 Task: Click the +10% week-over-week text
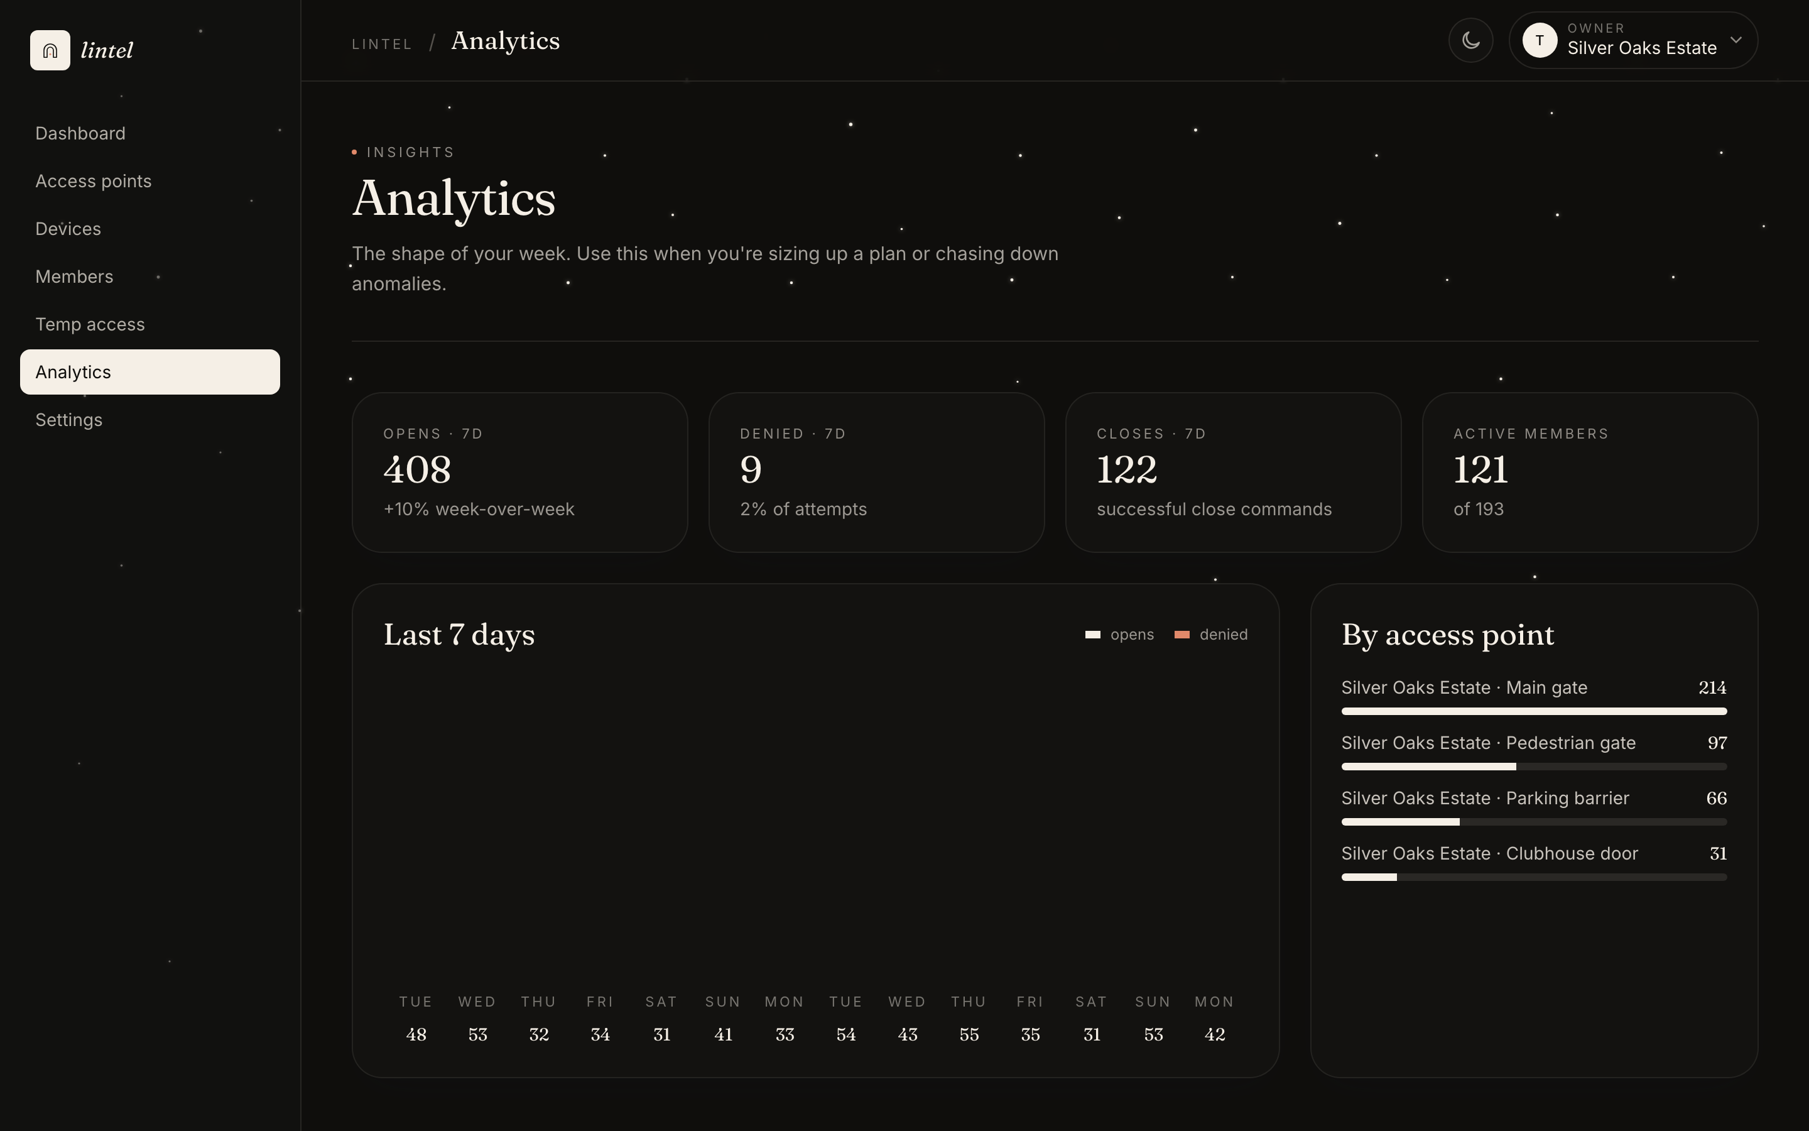coord(479,510)
